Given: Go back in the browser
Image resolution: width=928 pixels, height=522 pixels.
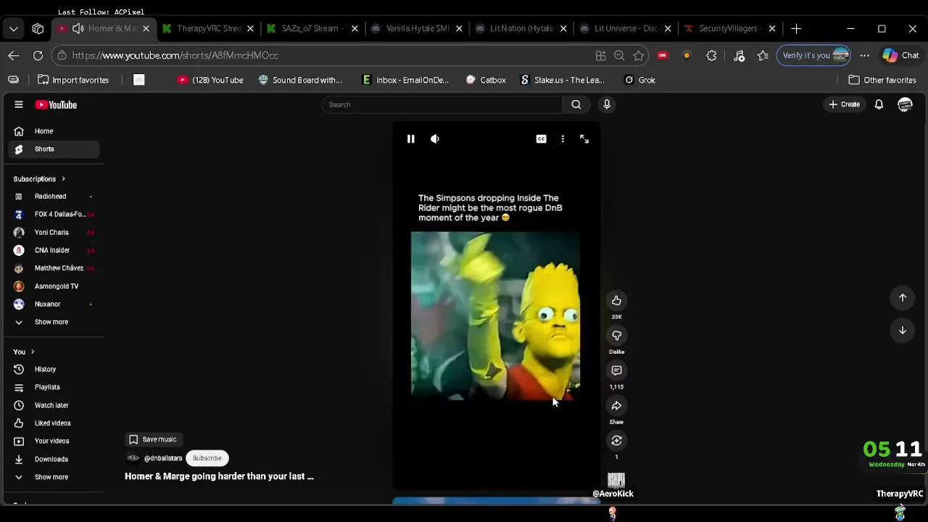Looking at the screenshot, I should (14, 55).
